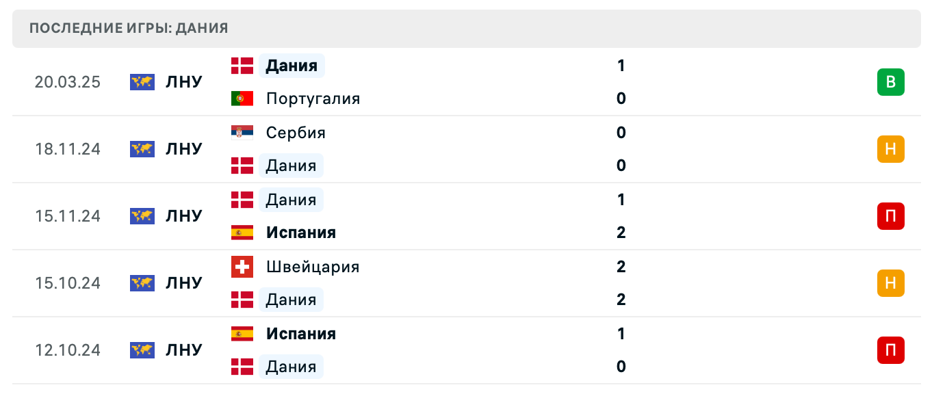Click green В win badge
Screen dimensions: 932x394
pos(890,82)
